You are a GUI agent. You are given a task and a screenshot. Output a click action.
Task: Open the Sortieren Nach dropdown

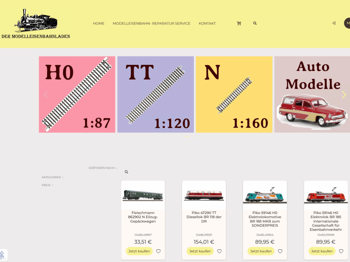[x=103, y=168]
